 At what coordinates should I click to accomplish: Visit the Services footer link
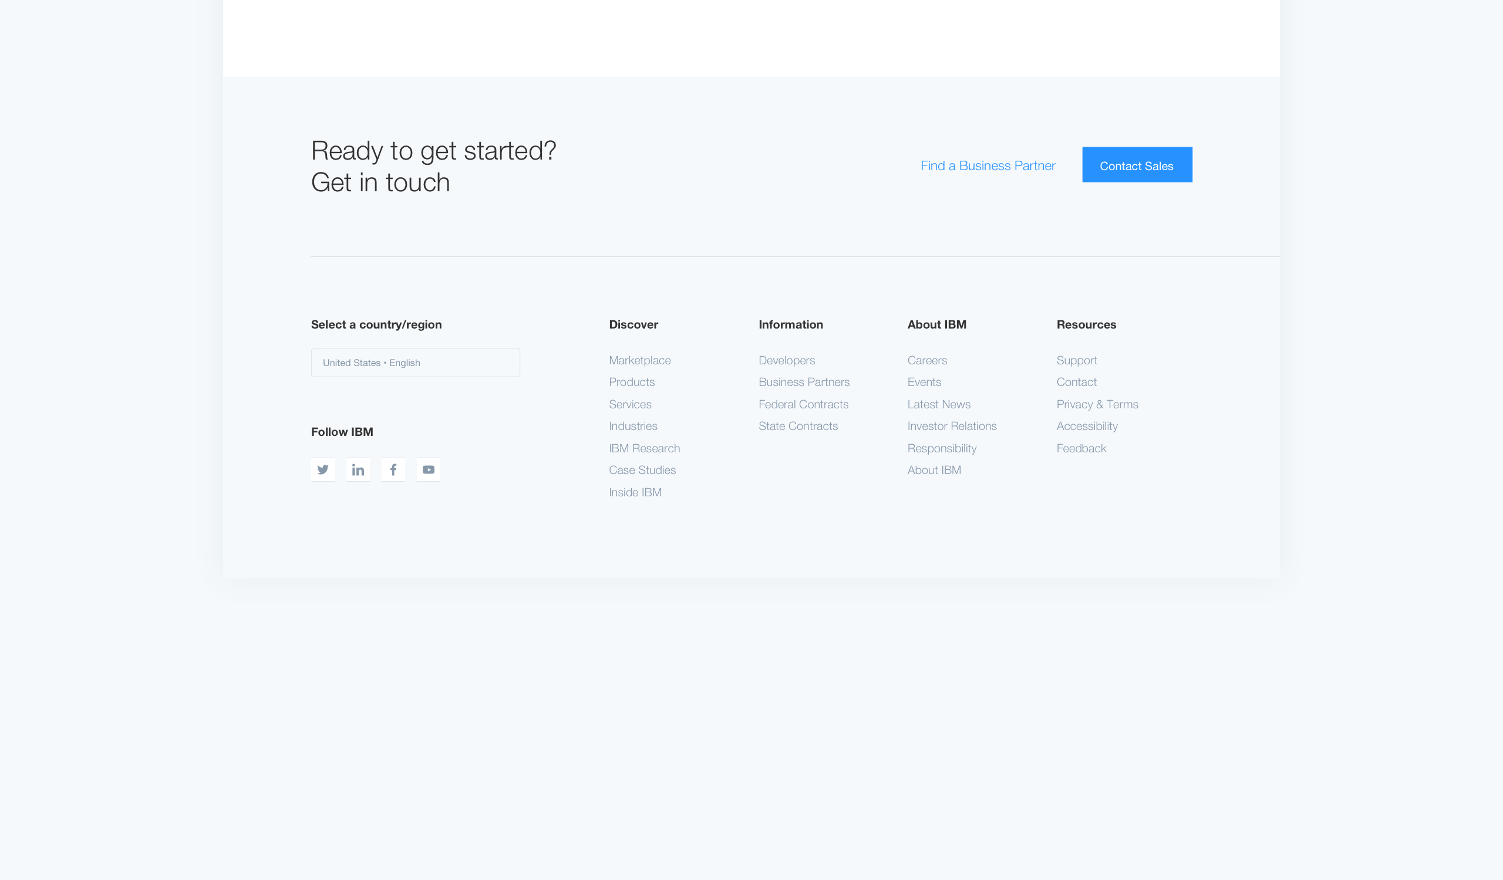630,404
